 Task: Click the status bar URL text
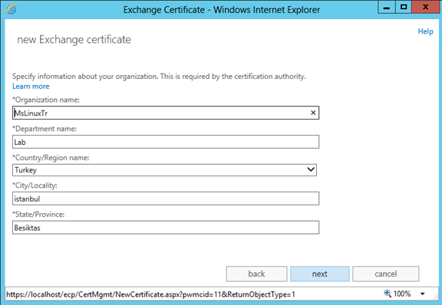click(150, 294)
